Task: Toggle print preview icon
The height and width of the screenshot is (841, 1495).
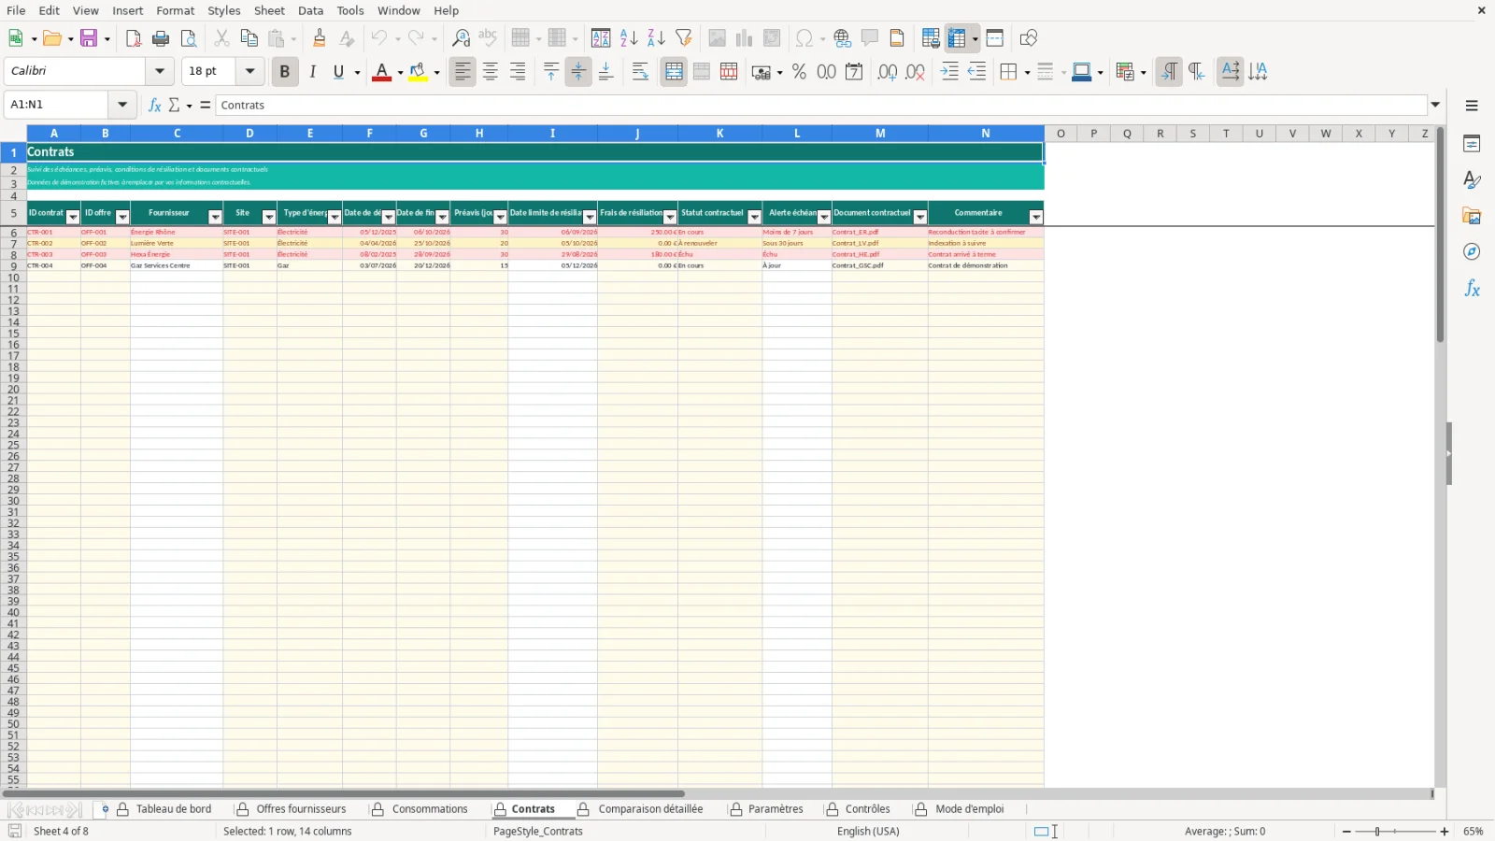Action: [x=189, y=38]
